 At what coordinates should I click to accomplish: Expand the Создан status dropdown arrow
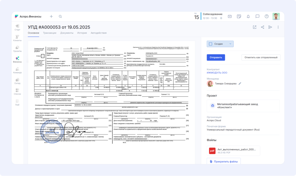(230, 44)
